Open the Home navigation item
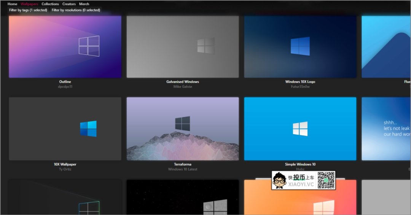The height and width of the screenshot is (215, 411). [12, 4]
